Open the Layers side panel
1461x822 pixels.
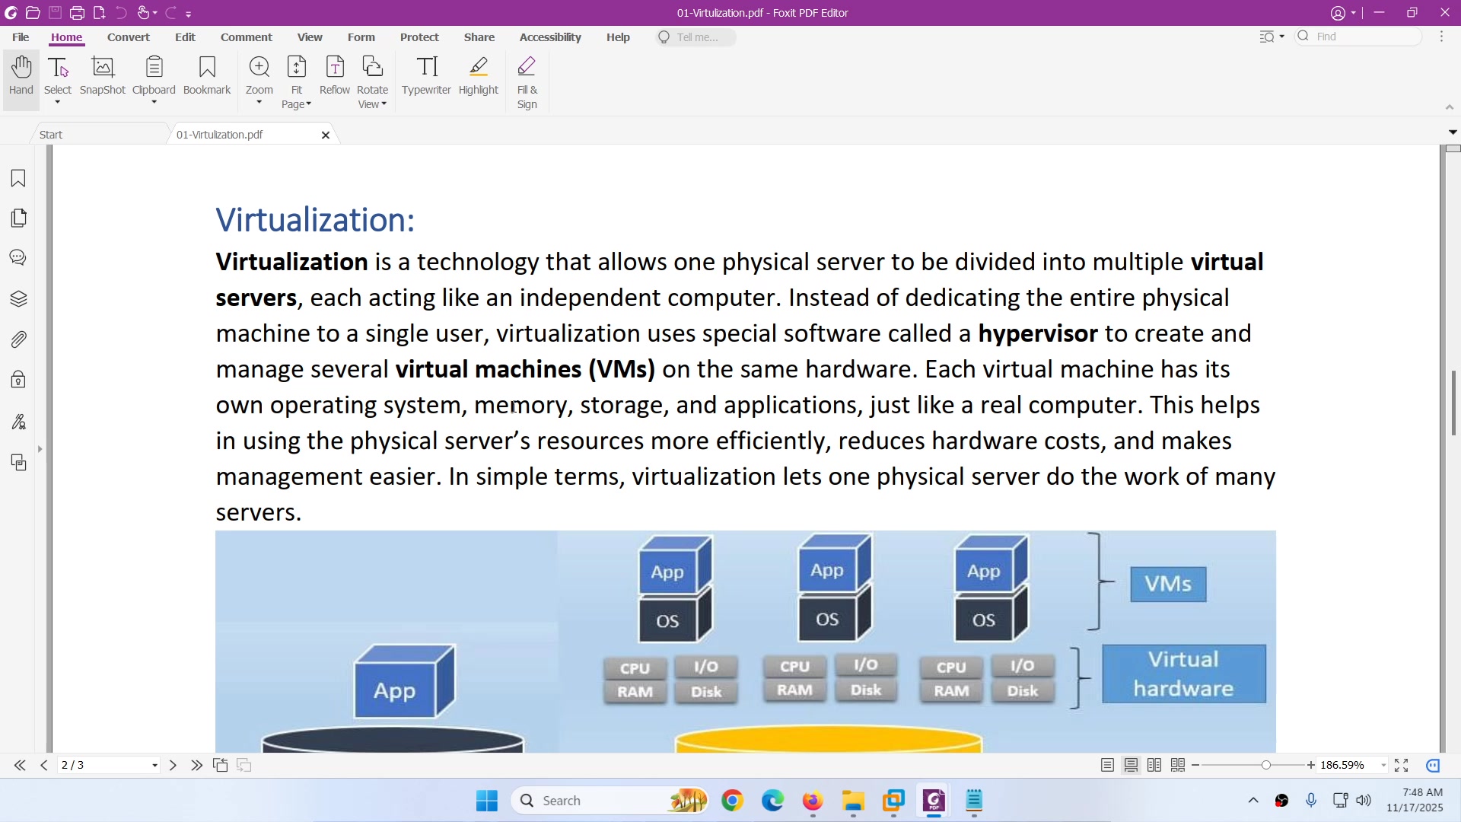click(18, 298)
